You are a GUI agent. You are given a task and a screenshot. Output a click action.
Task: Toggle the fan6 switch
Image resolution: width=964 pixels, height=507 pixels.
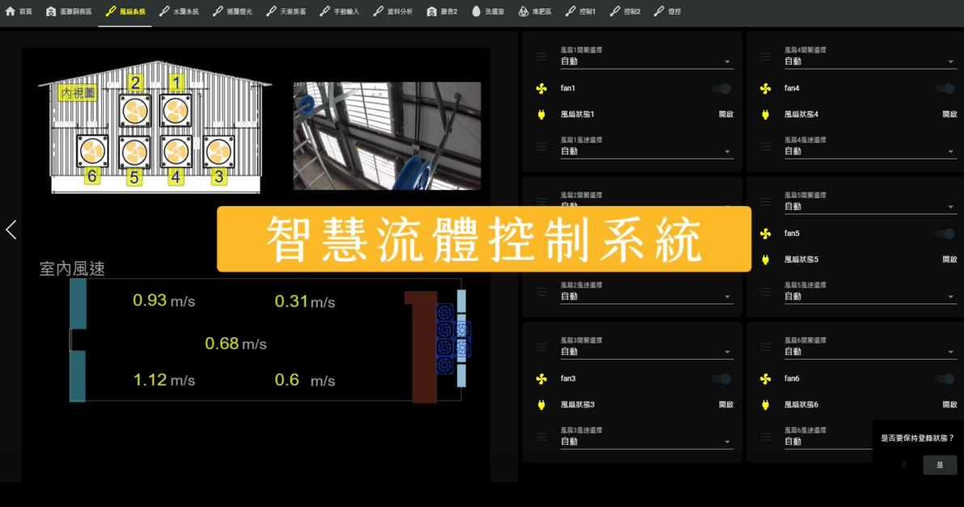tap(945, 378)
